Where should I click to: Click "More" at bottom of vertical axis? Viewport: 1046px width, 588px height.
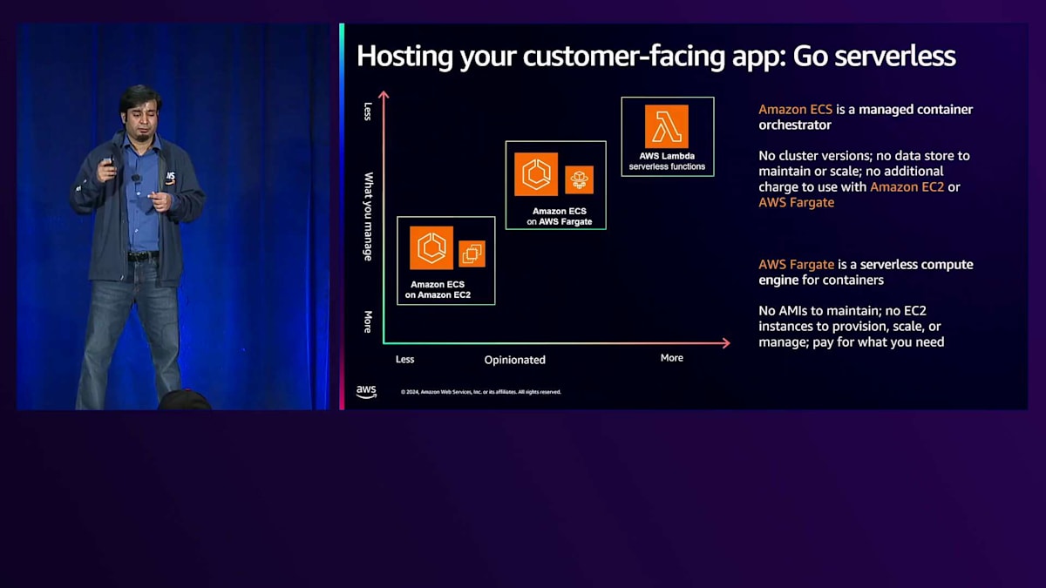pyautogui.click(x=368, y=321)
